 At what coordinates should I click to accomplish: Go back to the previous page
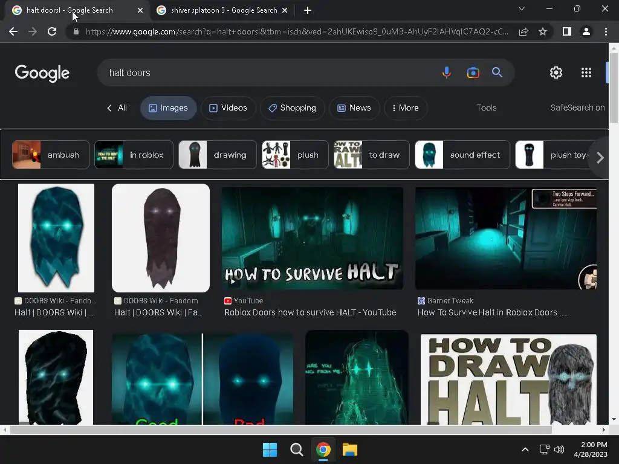click(13, 31)
